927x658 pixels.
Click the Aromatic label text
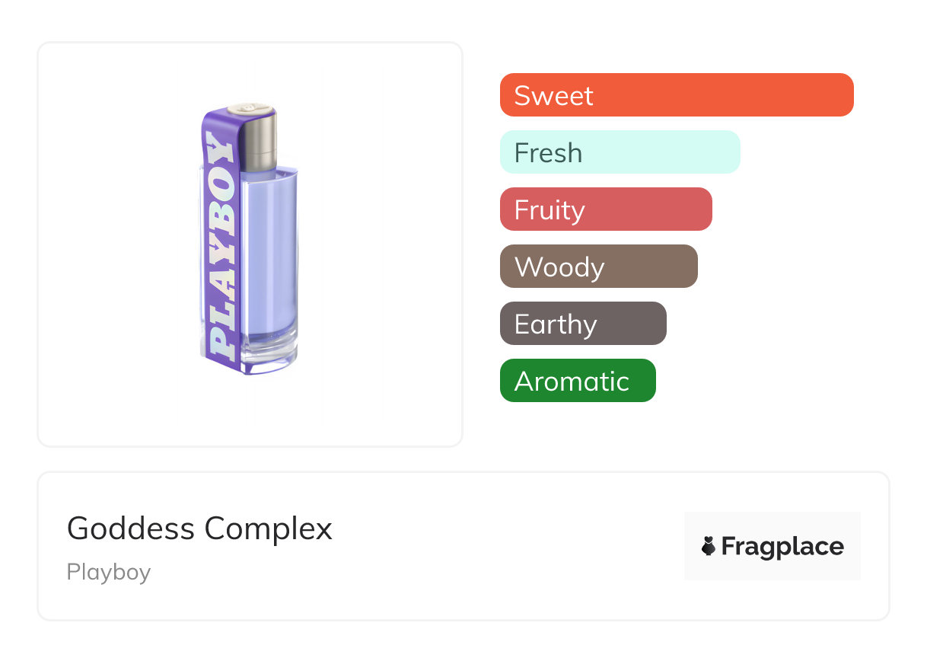[572, 382]
